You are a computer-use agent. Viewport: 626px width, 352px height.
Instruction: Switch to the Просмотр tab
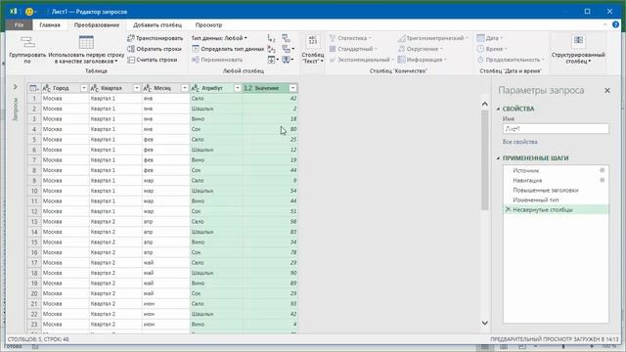pyautogui.click(x=208, y=24)
